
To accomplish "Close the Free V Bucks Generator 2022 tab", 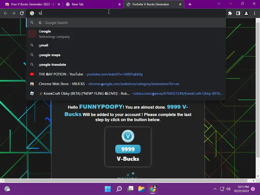I will [59, 4].
